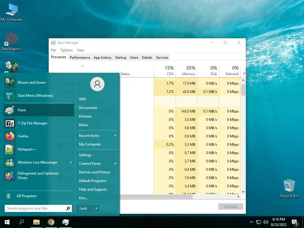304x228 pixels.
Task: Open the File menu in Task Manager
Action: pos(53,50)
